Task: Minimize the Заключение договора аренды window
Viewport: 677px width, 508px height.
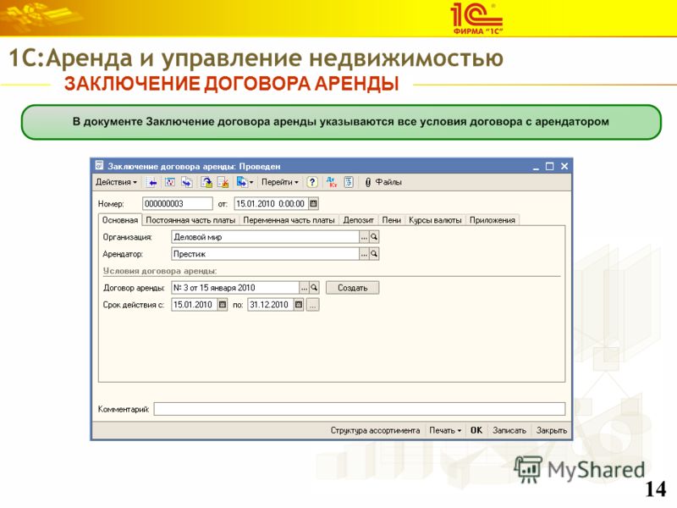Action: tap(536, 167)
